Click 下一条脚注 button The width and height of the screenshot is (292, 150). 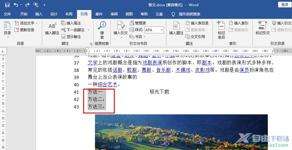73,30
